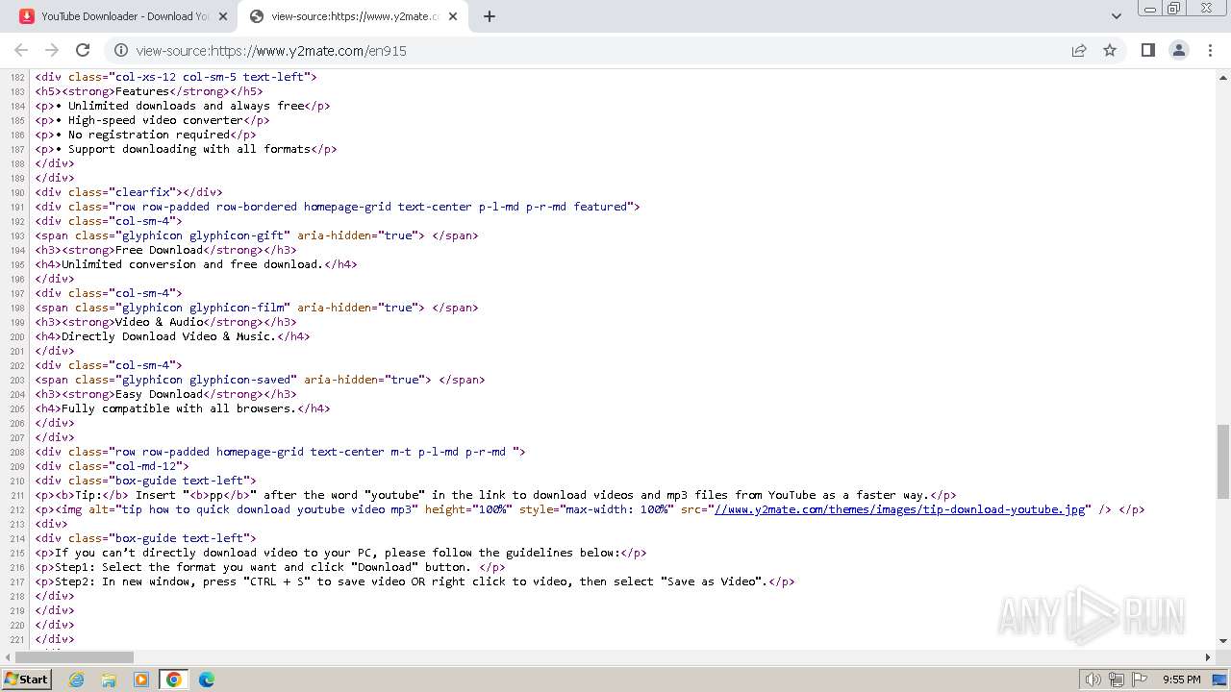The image size is (1231, 692).
Task: Launch Internet Explorer from taskbar
Action: pos(76,680)
